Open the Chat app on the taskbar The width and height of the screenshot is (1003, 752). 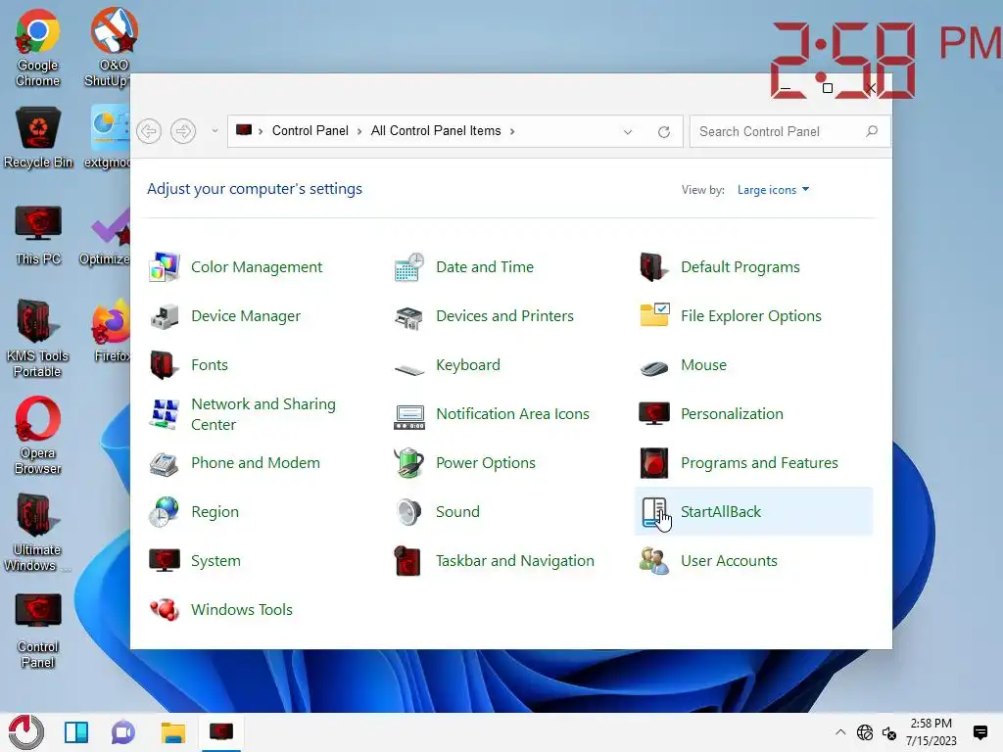click(x=123, y=732)
